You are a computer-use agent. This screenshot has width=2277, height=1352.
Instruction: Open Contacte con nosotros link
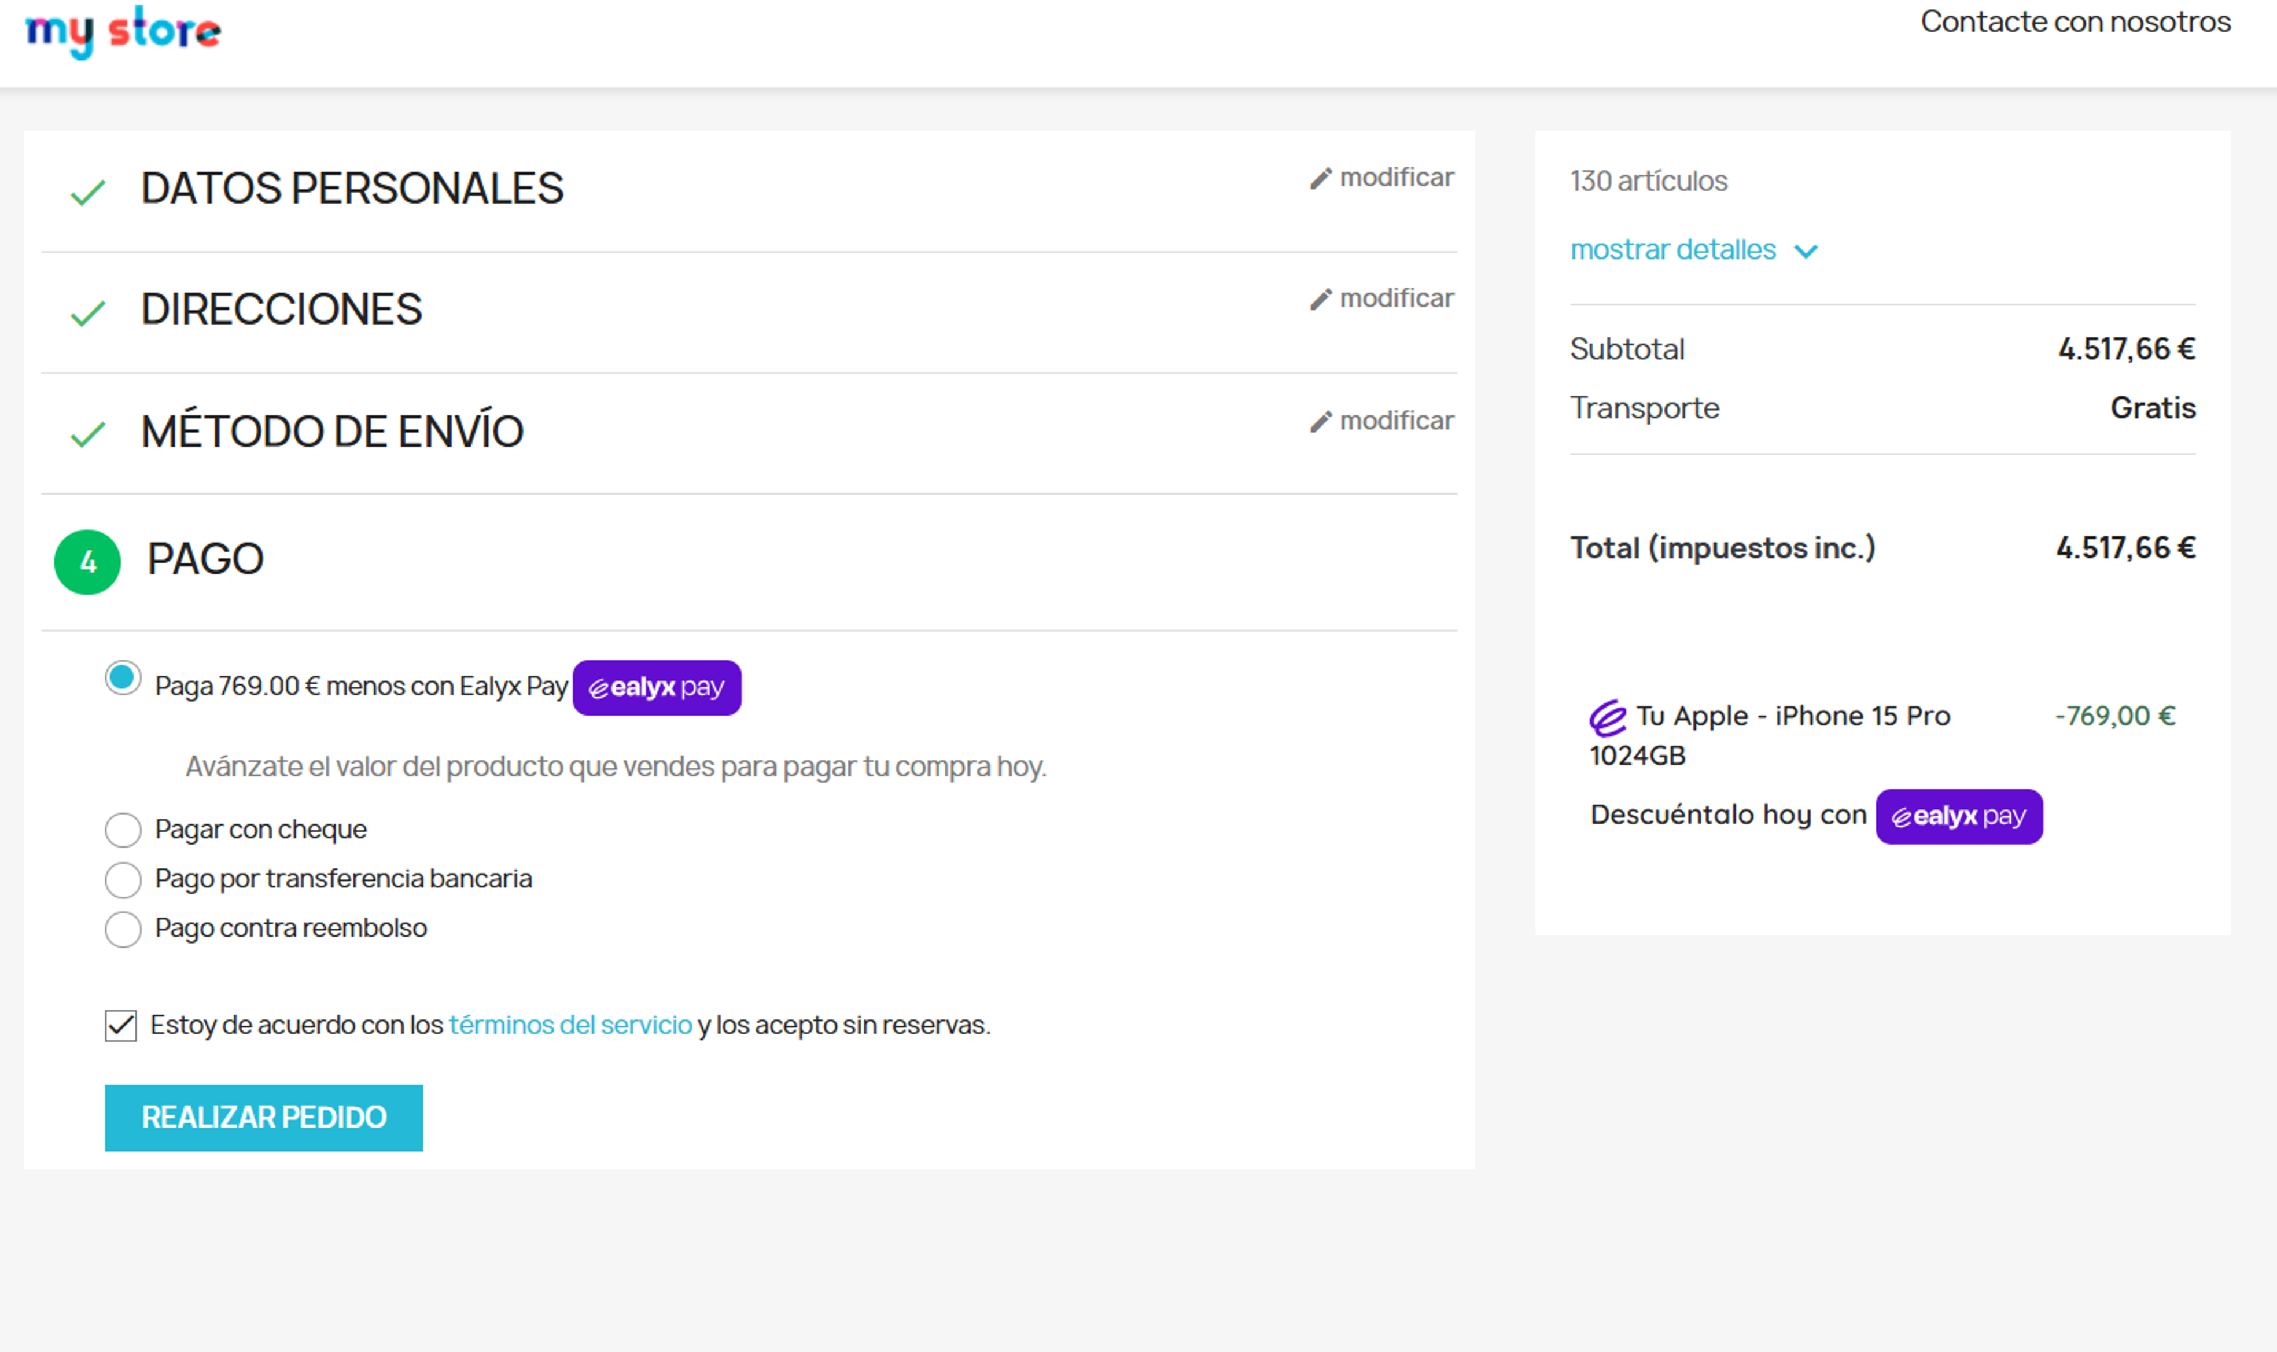2075,22
